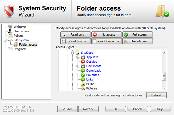Expand the Documents folder node
Screen dimensions: 174x115
[78, 66]
